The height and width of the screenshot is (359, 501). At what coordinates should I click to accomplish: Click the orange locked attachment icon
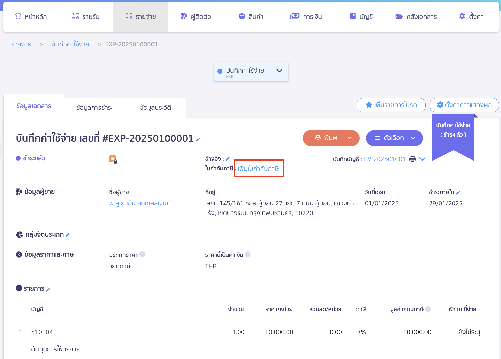(113, 159)
